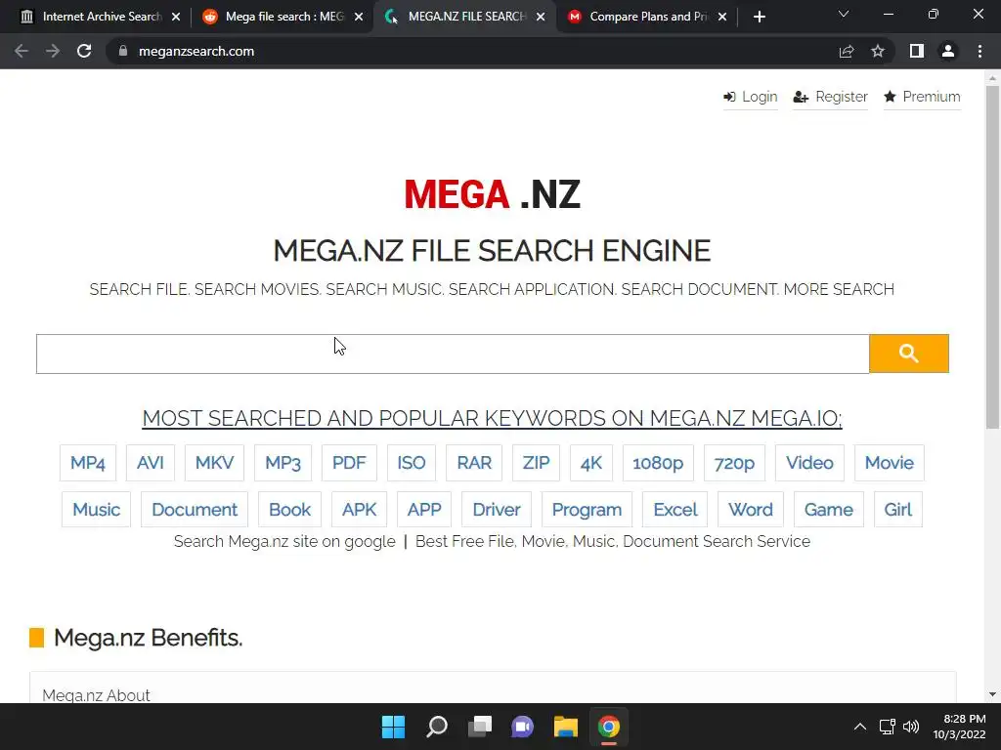The height and width of the screenshot is (750, 1001).
Task: Click the MEGA .NZ logo
Action: [493, 194]
